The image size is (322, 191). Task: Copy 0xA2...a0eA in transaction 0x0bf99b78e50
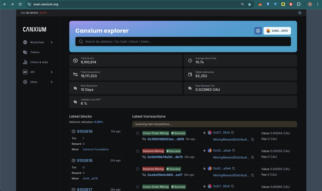point(234,151)
